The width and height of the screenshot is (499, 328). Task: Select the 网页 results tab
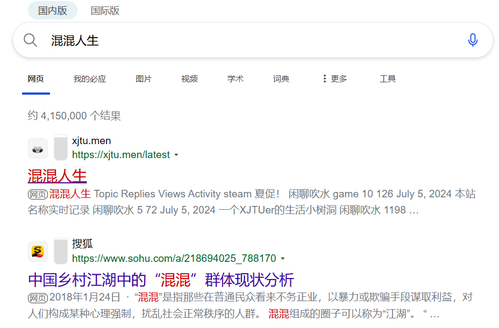35,79
